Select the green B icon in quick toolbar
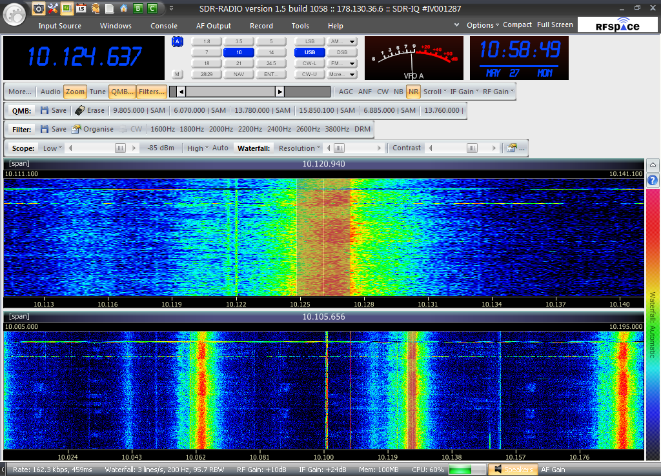 coord(137,8)
